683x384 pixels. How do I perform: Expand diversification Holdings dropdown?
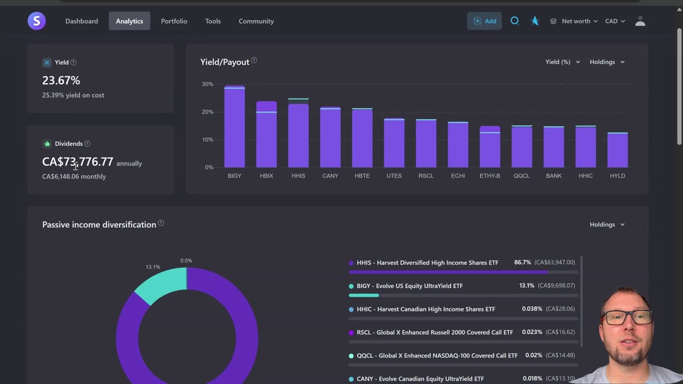(x=607, y=225)
